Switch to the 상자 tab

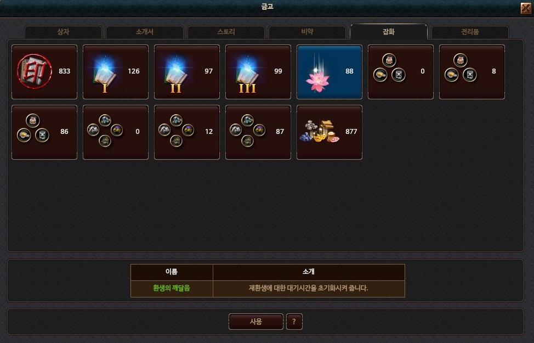pos(64,32)
